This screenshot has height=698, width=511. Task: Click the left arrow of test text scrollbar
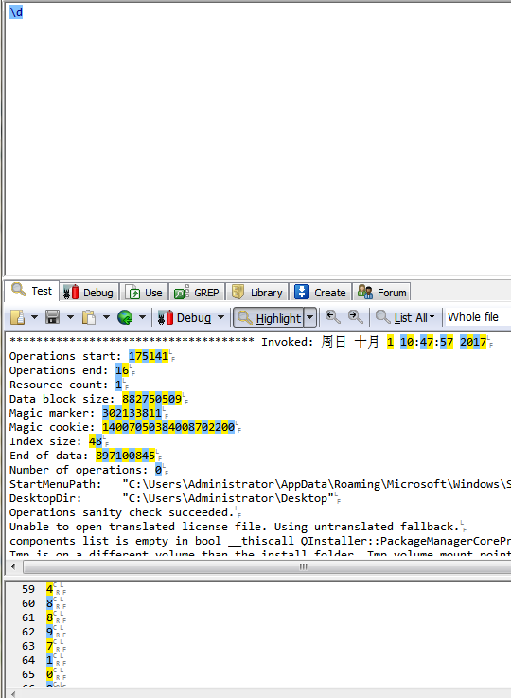[x=13, y=566]
